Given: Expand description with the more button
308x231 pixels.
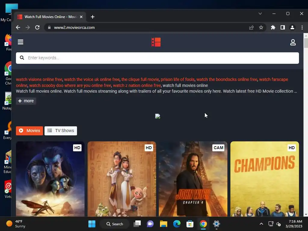Looking at the screenshot, I should click(26, 101).
